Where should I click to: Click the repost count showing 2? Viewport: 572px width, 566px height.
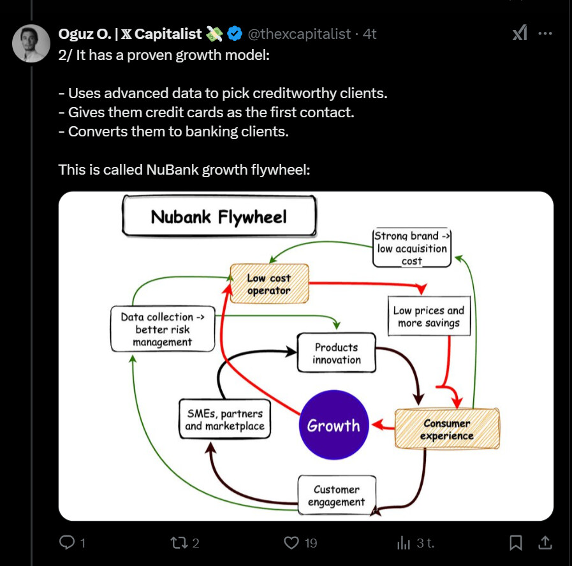(x=196, y=543)
